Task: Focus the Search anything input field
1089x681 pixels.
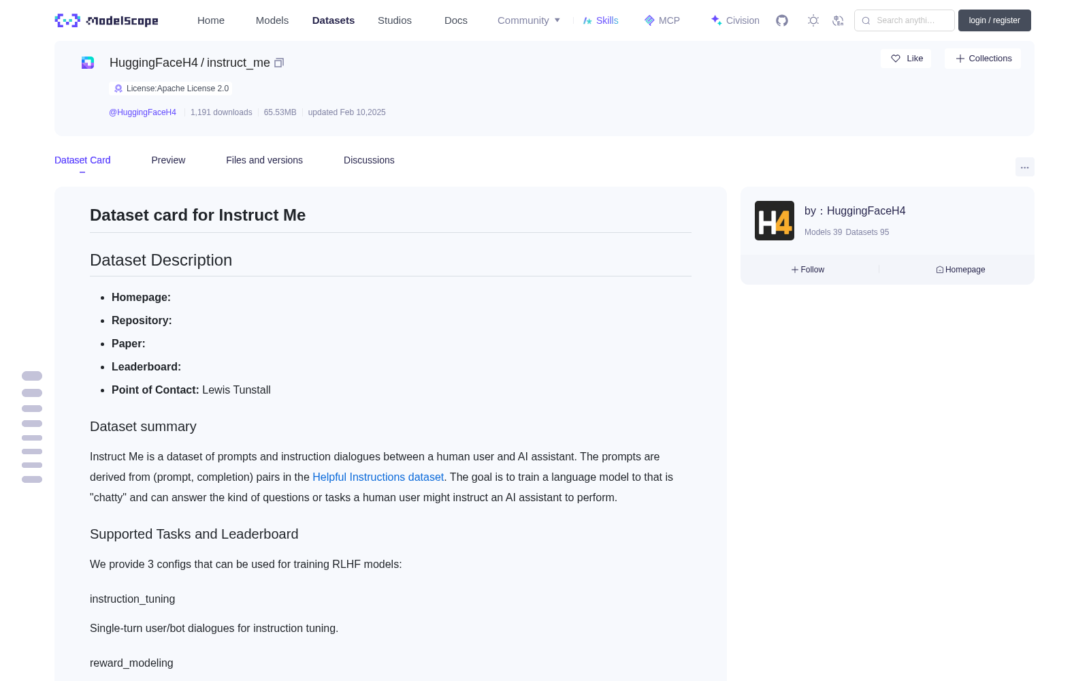Action: click(905, 20)
